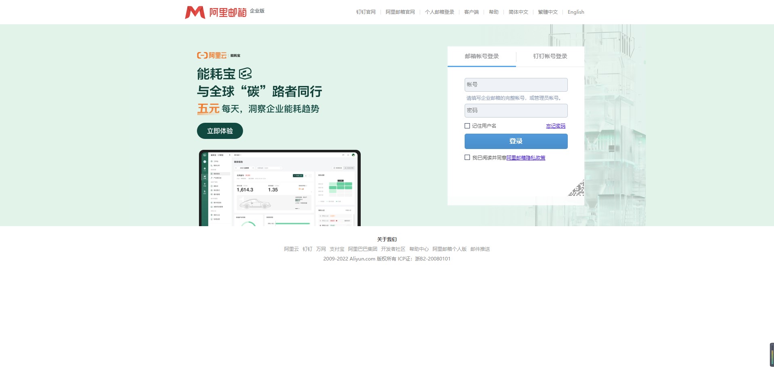Open the 阿里邮箱隐私政策 link
The image size is (774, 378).
tap(526, 158)
